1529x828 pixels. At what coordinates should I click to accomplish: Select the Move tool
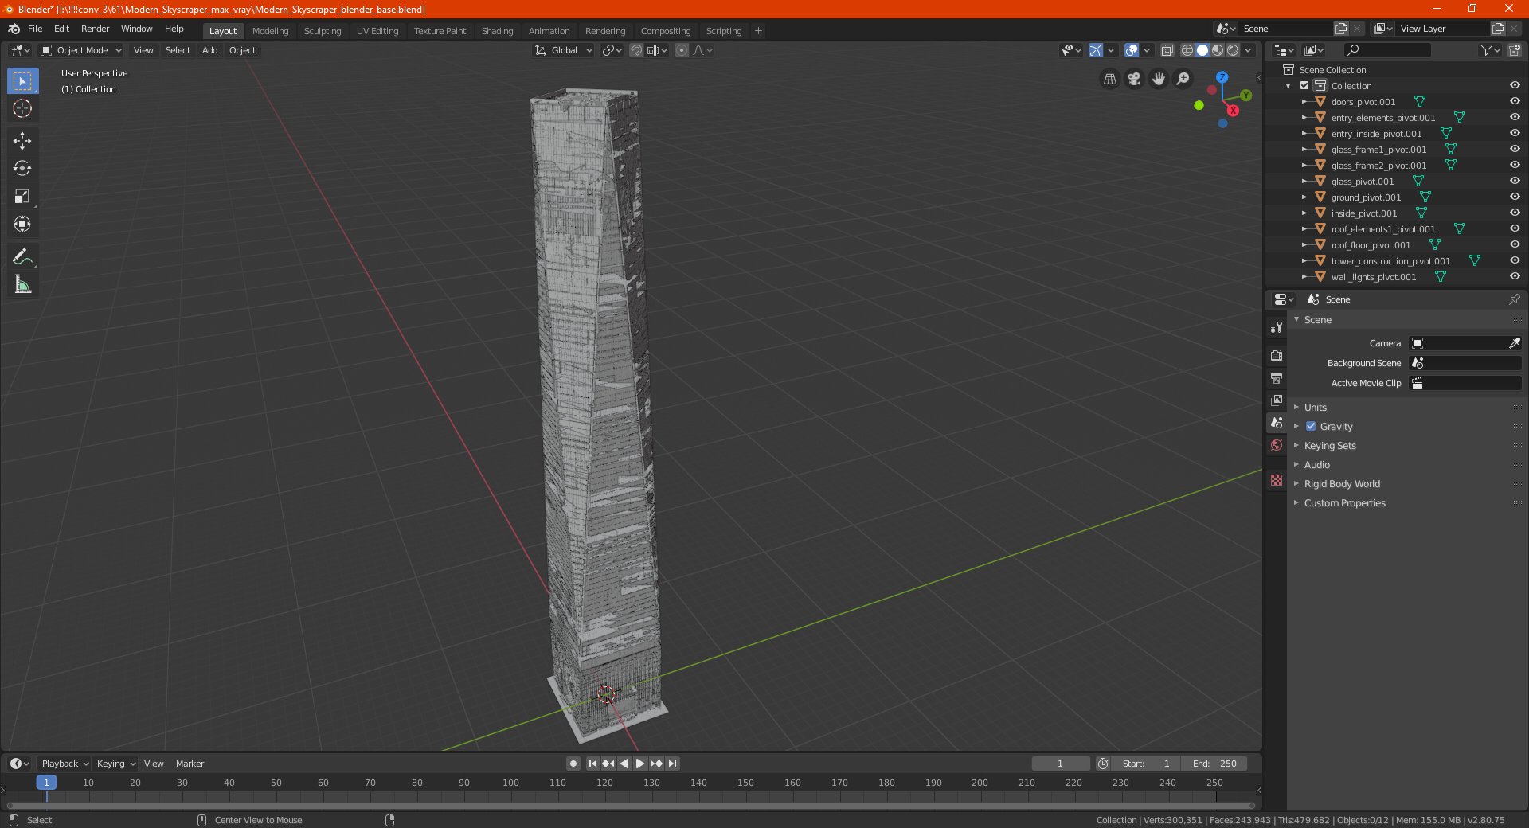click(22, 141)
